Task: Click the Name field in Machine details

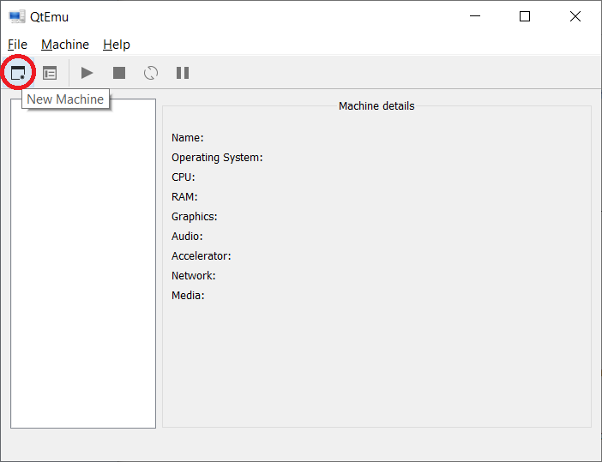Action: [187, 138]
